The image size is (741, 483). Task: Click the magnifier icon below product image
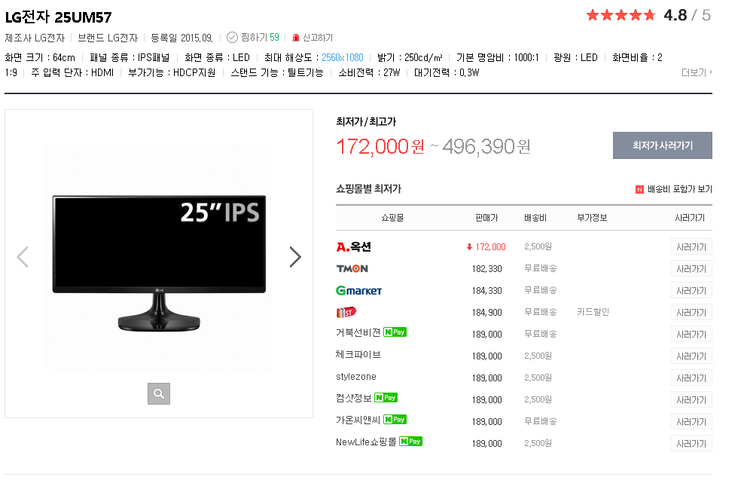tap(158, 393)
